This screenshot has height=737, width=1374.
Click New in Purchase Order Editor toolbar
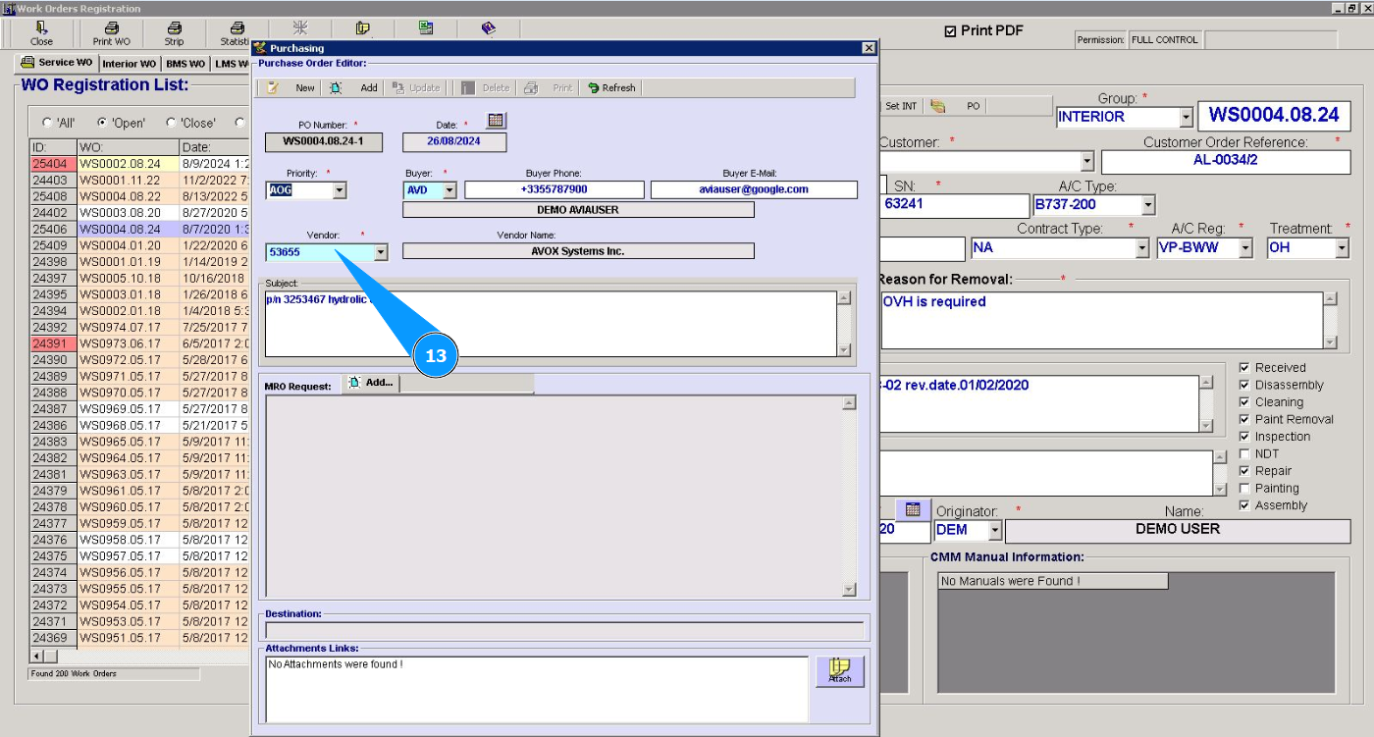click(291, 87)
